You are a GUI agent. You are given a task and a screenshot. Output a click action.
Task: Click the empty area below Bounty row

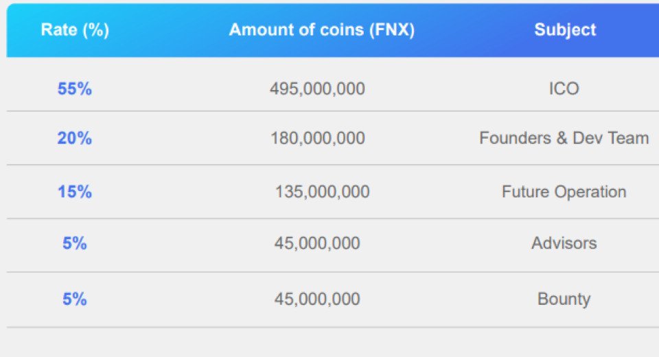click(333, 343)
